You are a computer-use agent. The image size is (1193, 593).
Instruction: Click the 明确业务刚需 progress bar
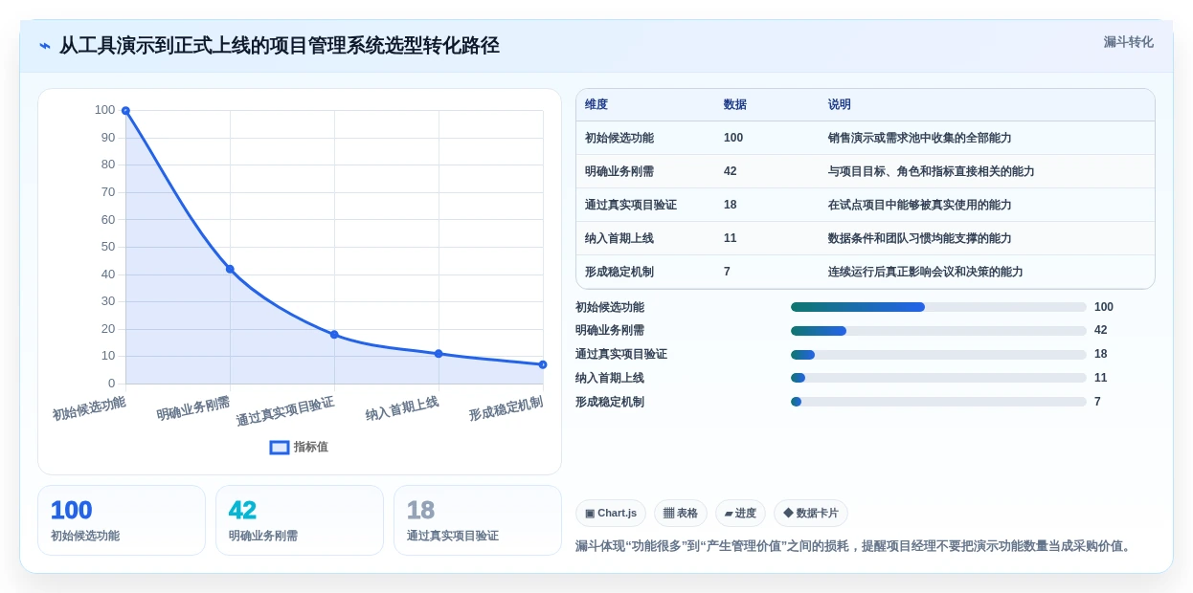938,331
